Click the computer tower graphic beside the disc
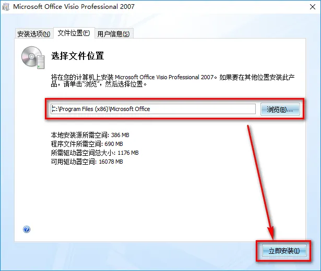Image resolution: width=321 pixels, height=271 pixels. click(x=41, y=62)
